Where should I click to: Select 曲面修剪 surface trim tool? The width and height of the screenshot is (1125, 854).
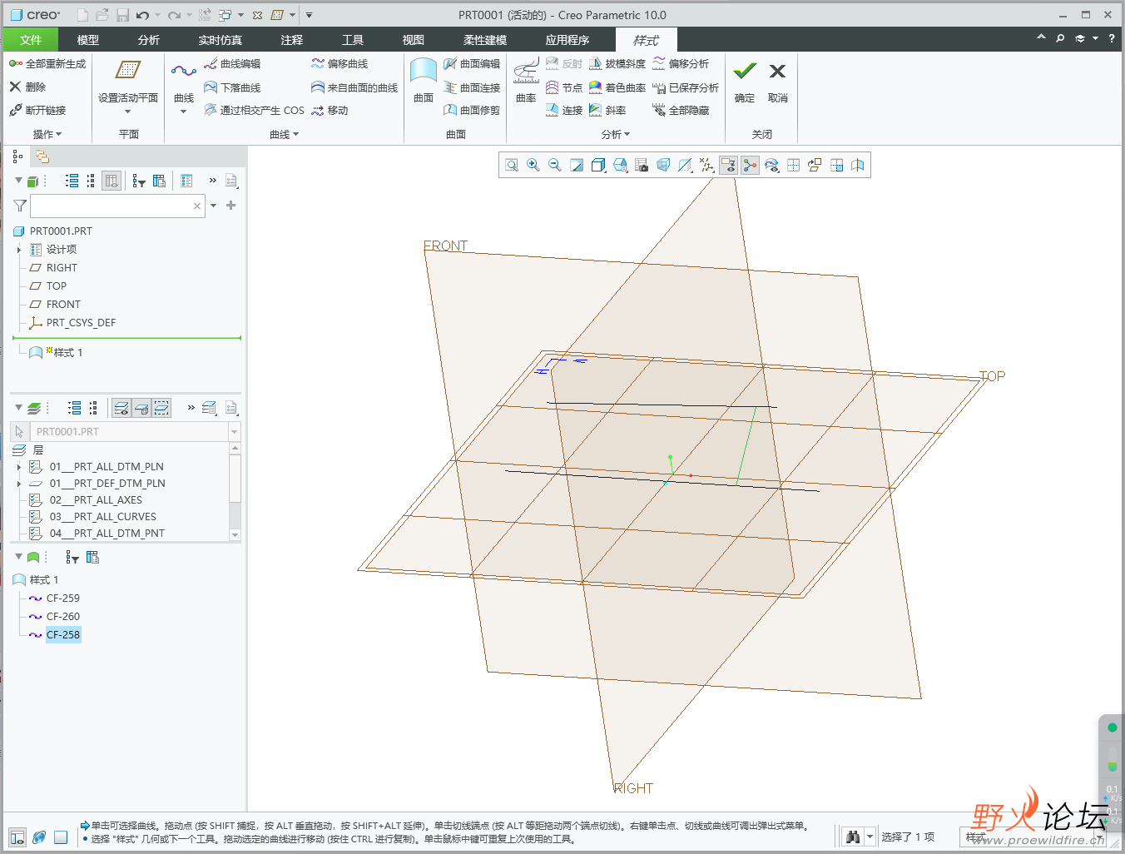coord(472,110)
